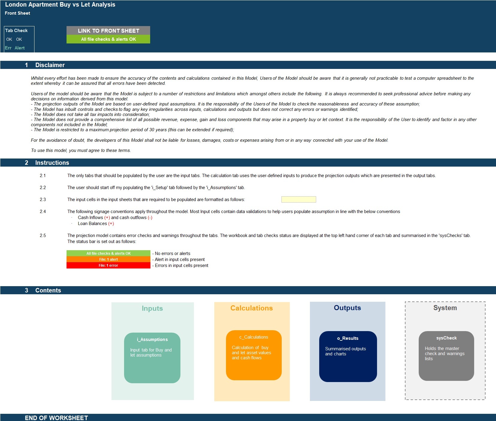Image resolution: width=496 pixels, height=421 pixels.
Task: Select instruction number 2.3
Action: tap(43, 200)
